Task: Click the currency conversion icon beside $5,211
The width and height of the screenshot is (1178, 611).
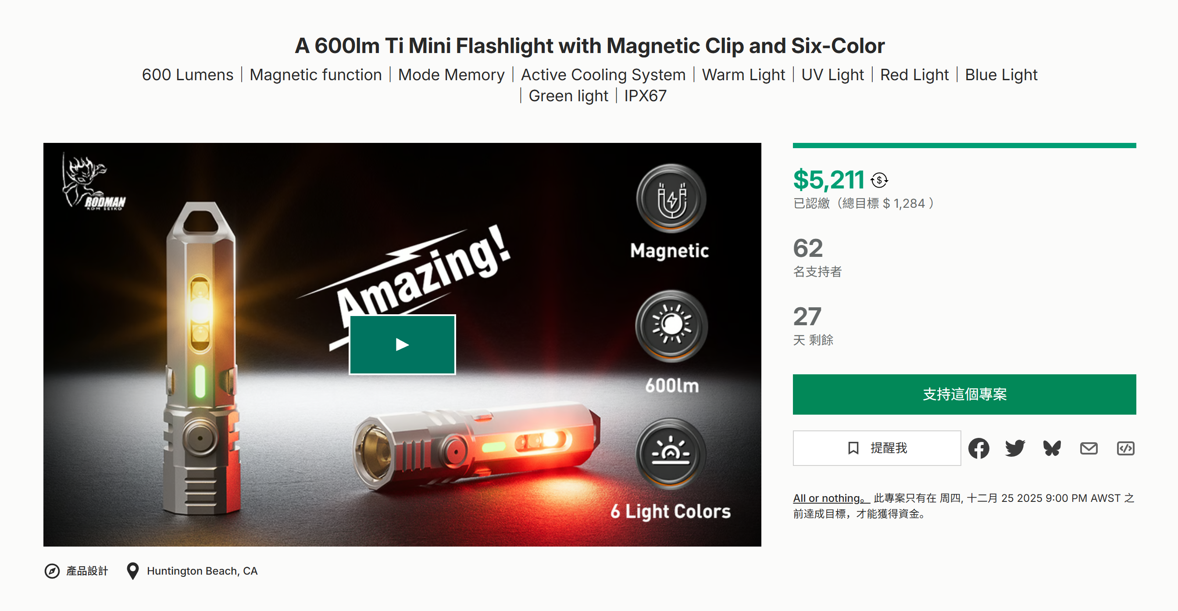Action: coord(879,180)
